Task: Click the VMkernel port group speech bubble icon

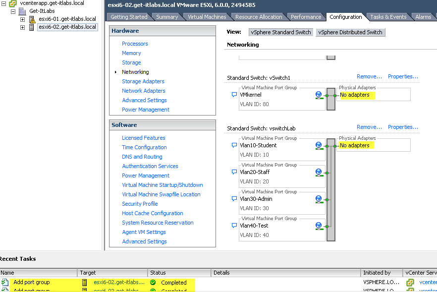Action: point(234,95)
